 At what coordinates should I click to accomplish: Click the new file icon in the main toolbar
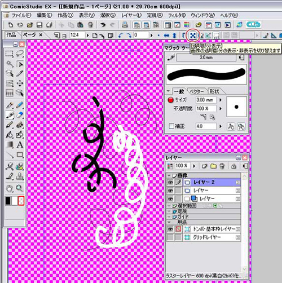pos(11,25)
